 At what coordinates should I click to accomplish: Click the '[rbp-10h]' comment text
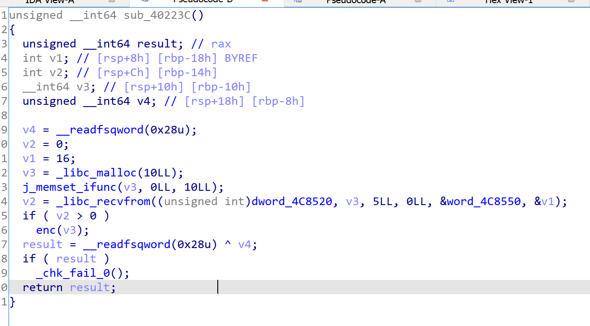(221, 87)
